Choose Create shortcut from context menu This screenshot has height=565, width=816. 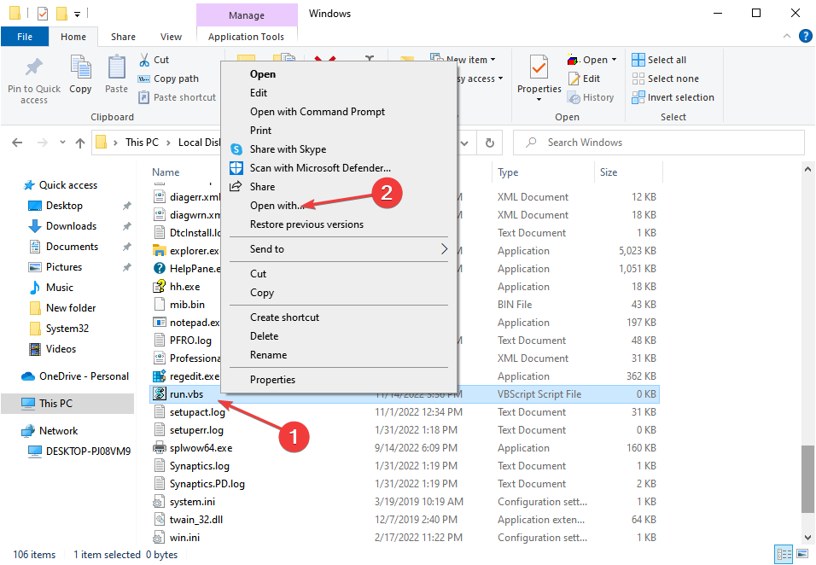[x=285, y=317]
